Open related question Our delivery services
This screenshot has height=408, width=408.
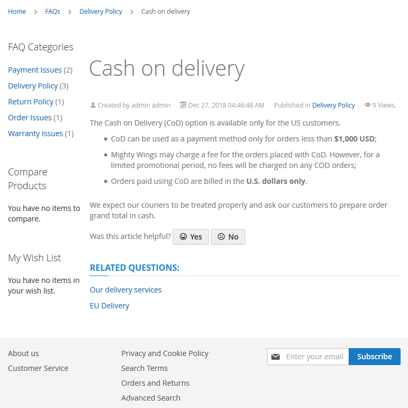click(x=126, y=290)
